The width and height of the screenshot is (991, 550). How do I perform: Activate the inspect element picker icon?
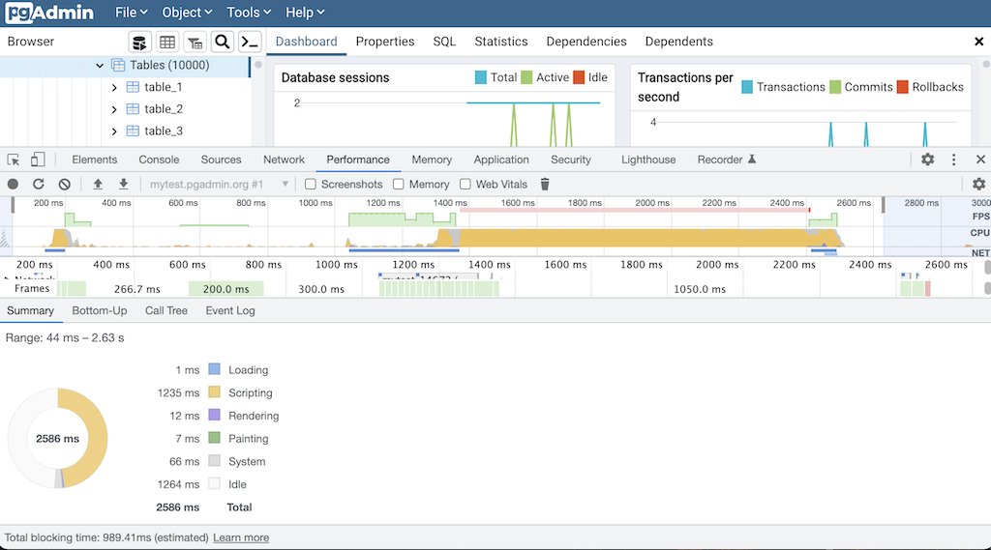click(14, 159)
